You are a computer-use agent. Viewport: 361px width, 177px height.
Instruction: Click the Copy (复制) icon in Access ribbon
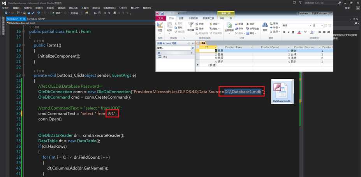pyautogui.click(x=176, y=27)
